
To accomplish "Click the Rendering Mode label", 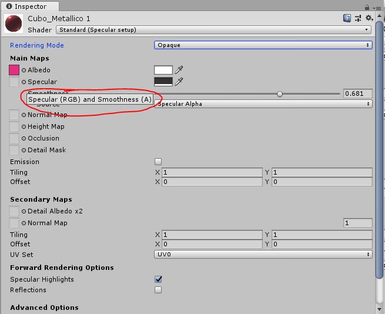I will click(x=37, y=45).
